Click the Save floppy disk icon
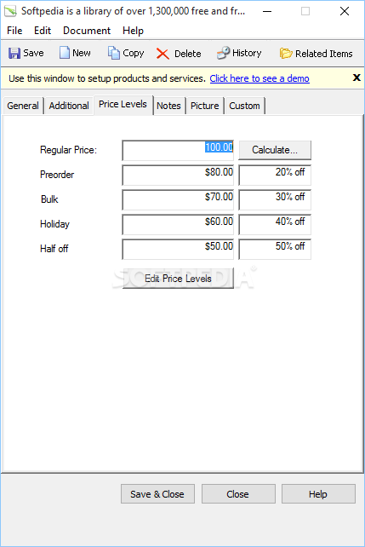Viewport: 365px width, 547px height. (x=14, y=54)
